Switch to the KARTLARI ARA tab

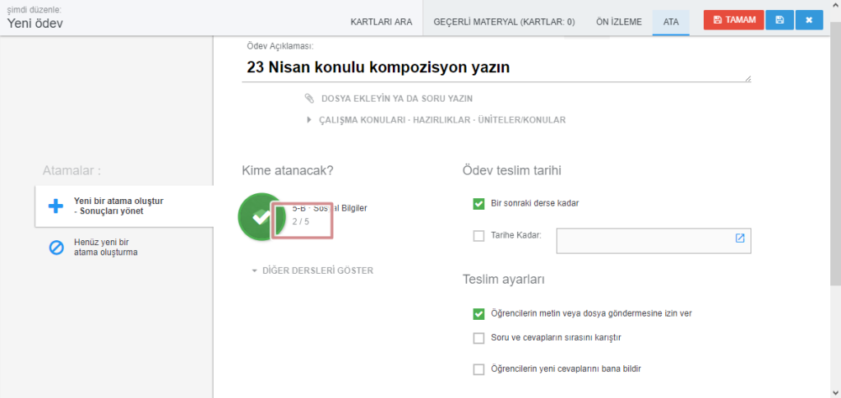(381, 22)
